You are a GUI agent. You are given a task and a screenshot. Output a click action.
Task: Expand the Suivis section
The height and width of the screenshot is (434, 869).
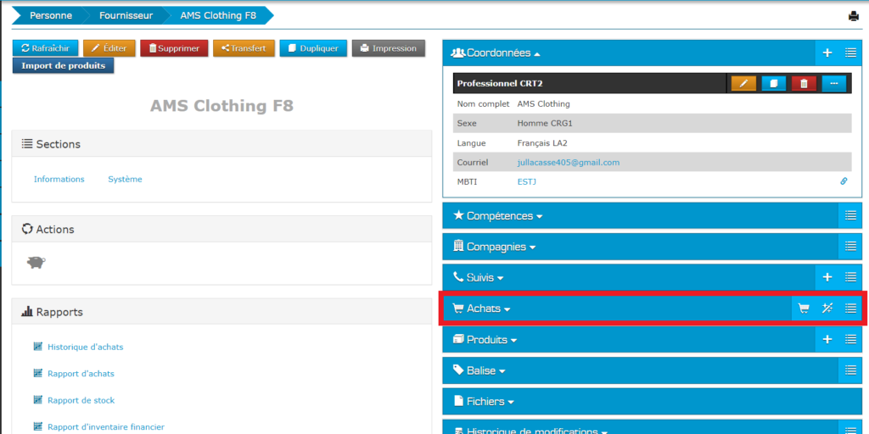click(479, 277)
